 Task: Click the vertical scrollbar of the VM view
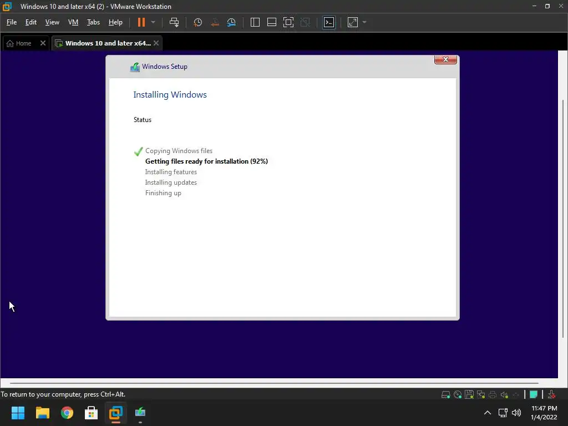click(562, 219)
